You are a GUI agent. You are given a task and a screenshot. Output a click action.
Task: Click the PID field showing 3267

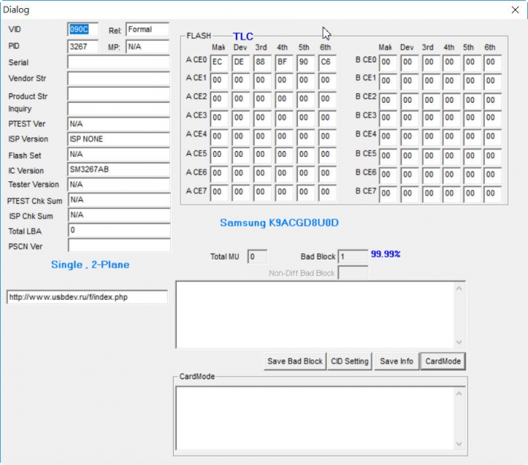pos(81,46)
